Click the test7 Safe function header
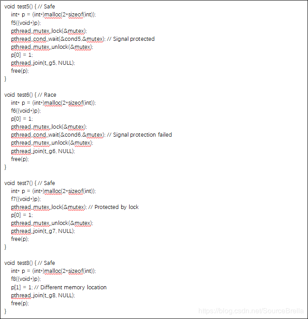Screen dimensions: 308x319 pyautogui.click(x=30, y=183)
